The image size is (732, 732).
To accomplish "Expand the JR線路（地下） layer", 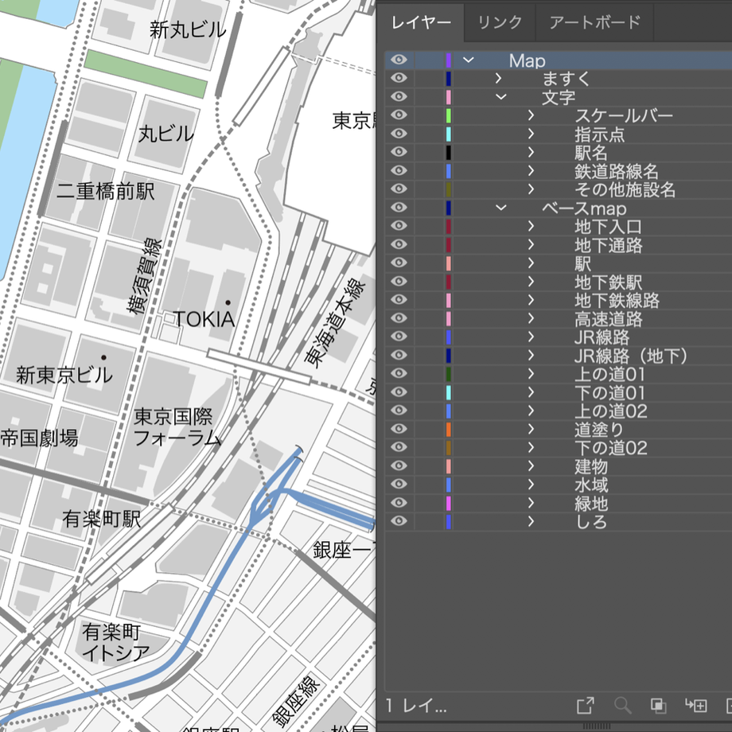I will pos(531,355).
